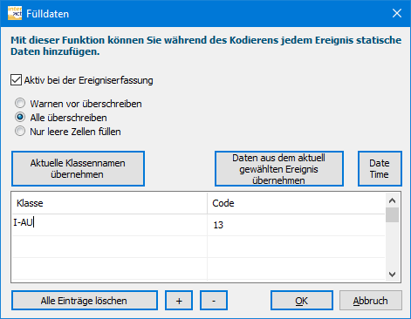411x319 pixels.
Task: Select the Code cell with value 13
Action: 296,225
